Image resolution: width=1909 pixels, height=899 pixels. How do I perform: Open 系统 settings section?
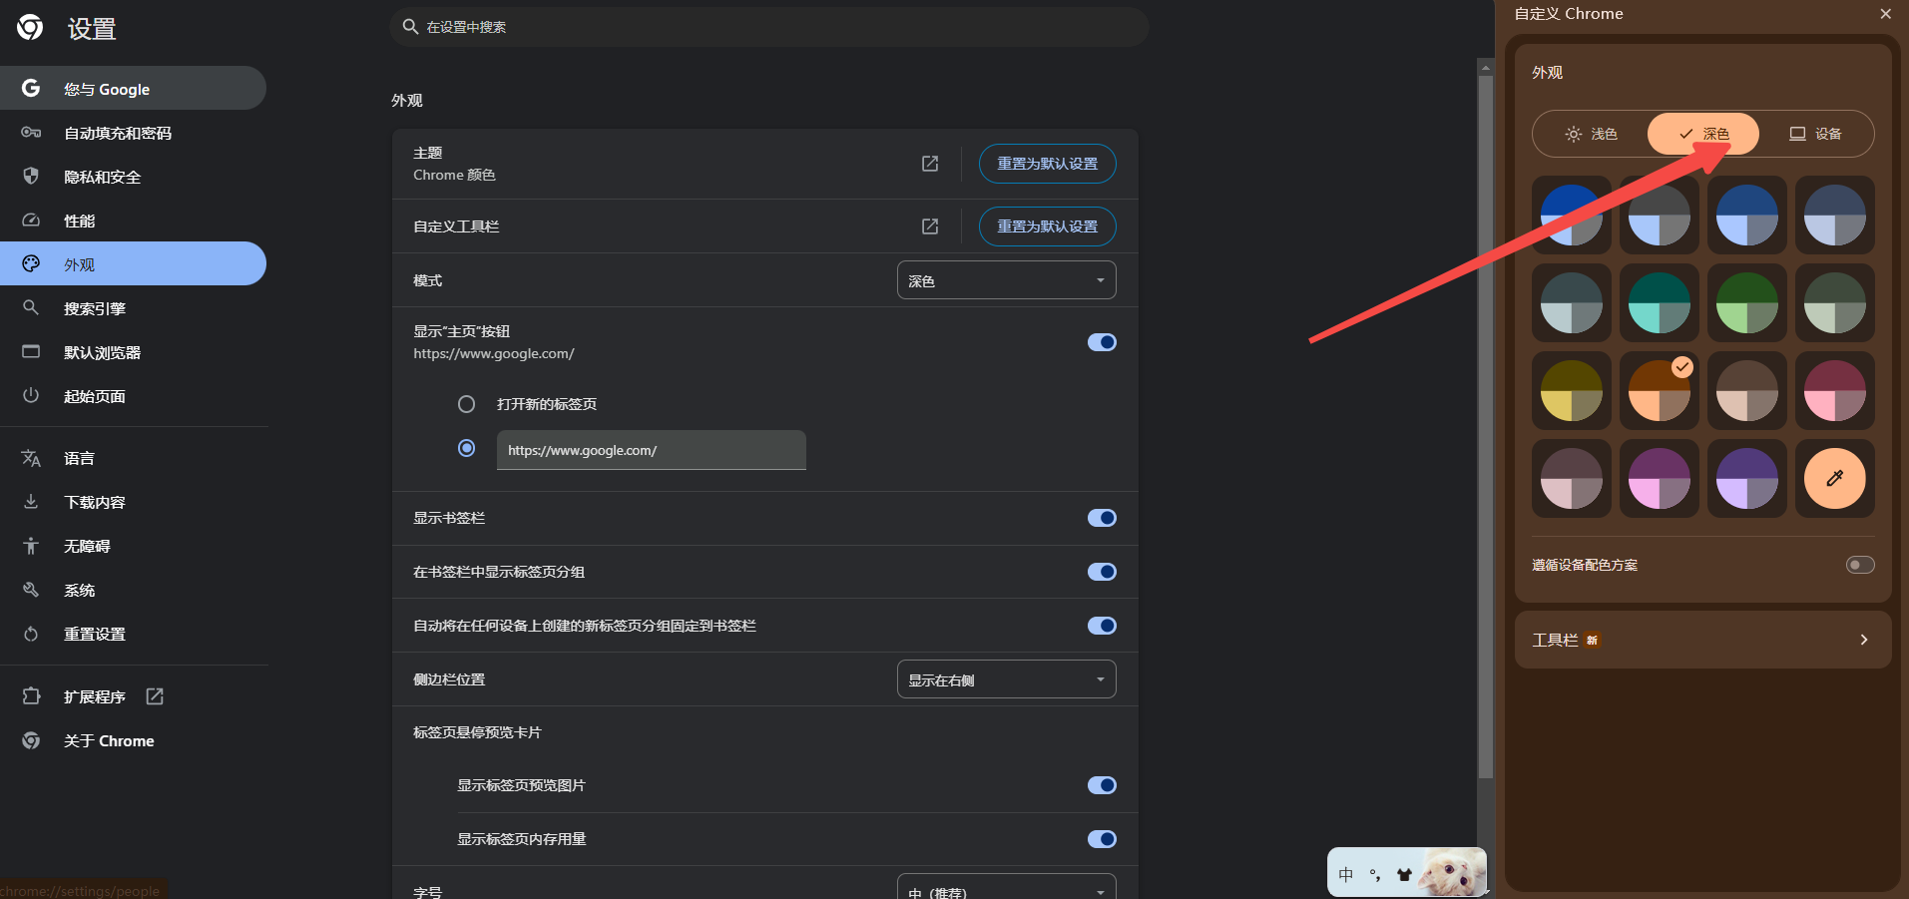133,590
